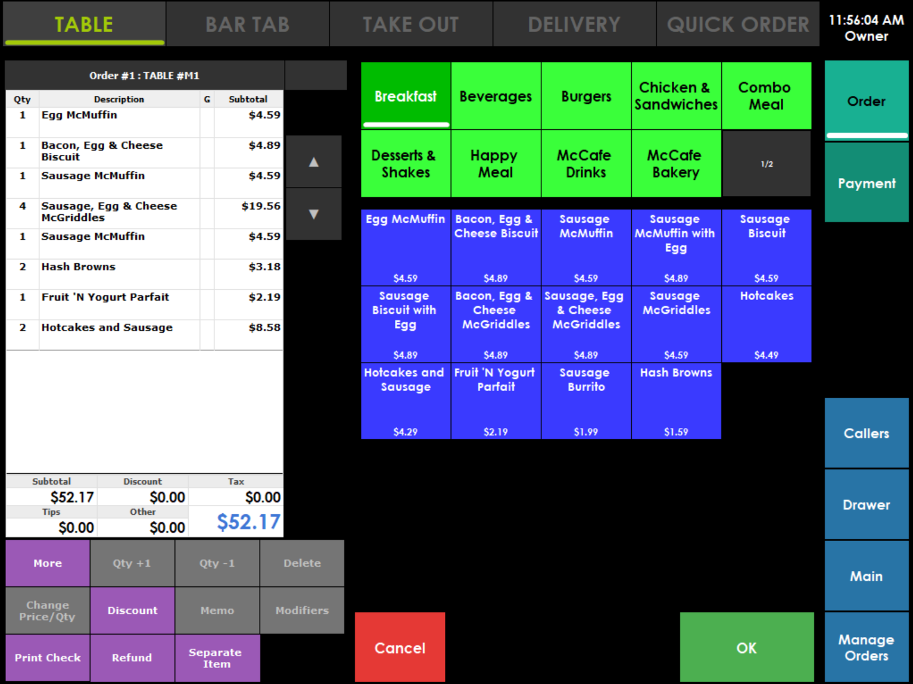The width and height of the screenshot is (913, 684).
Task: Select Fruit 'N Yogurt Parfait order row
Action: pyautogui.click(x=144, y=304)
